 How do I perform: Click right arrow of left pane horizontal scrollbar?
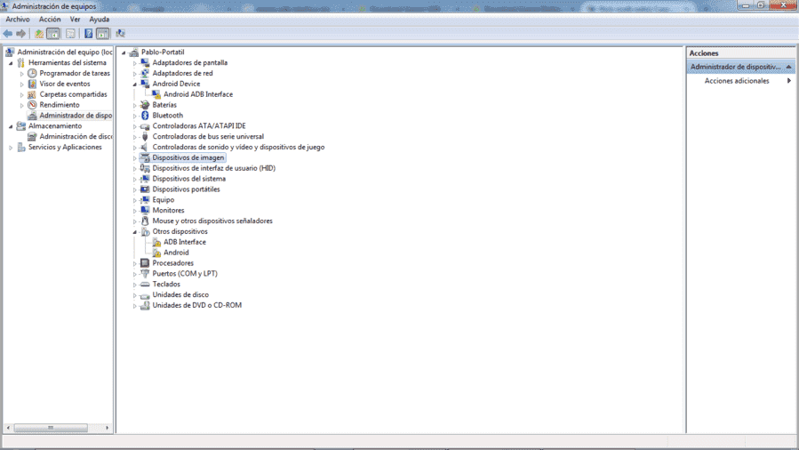[107, 428]
